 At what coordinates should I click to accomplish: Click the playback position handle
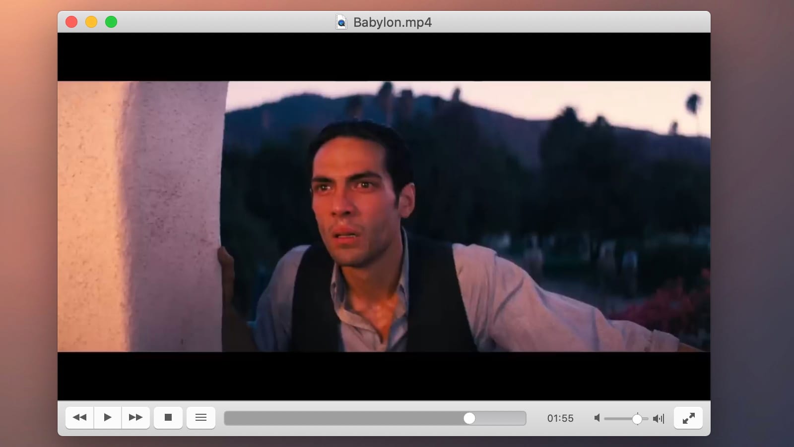click(x=469, y=418)
